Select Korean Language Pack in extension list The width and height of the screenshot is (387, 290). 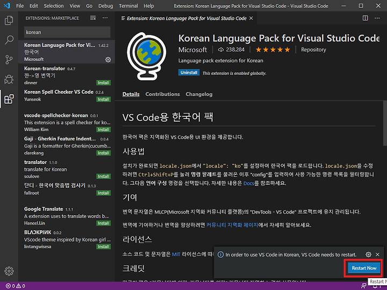(x=67, y=52)
